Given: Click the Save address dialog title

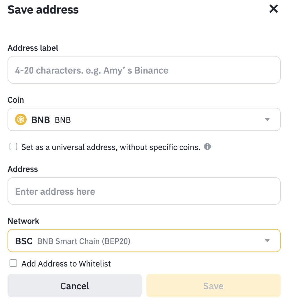Looking at the screenshot, I should click(43, 10).
